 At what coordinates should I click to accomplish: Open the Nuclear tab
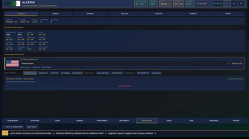[x=124, y=14]
